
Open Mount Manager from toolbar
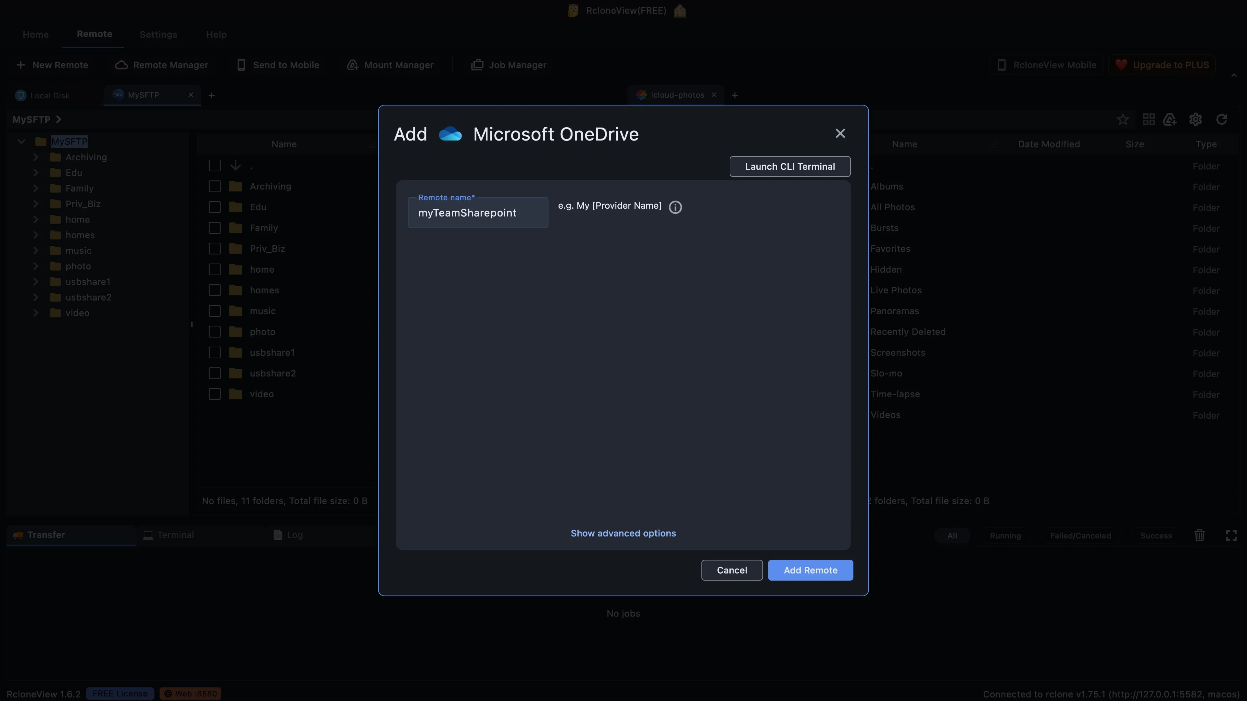390,65
